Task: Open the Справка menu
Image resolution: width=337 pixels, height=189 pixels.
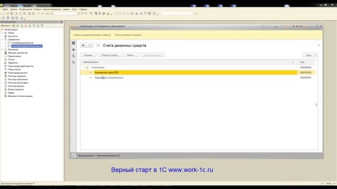Action: tap(83, 9)
